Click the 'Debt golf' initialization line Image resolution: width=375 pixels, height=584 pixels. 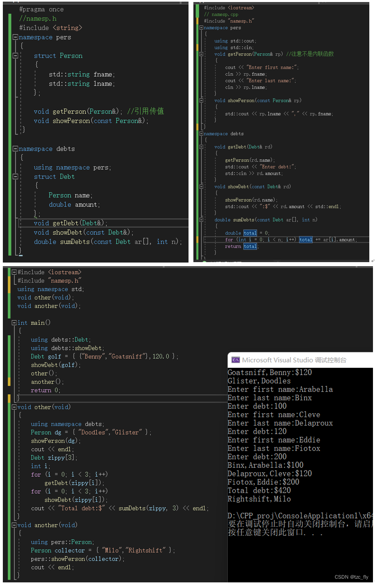pos(104,356)
